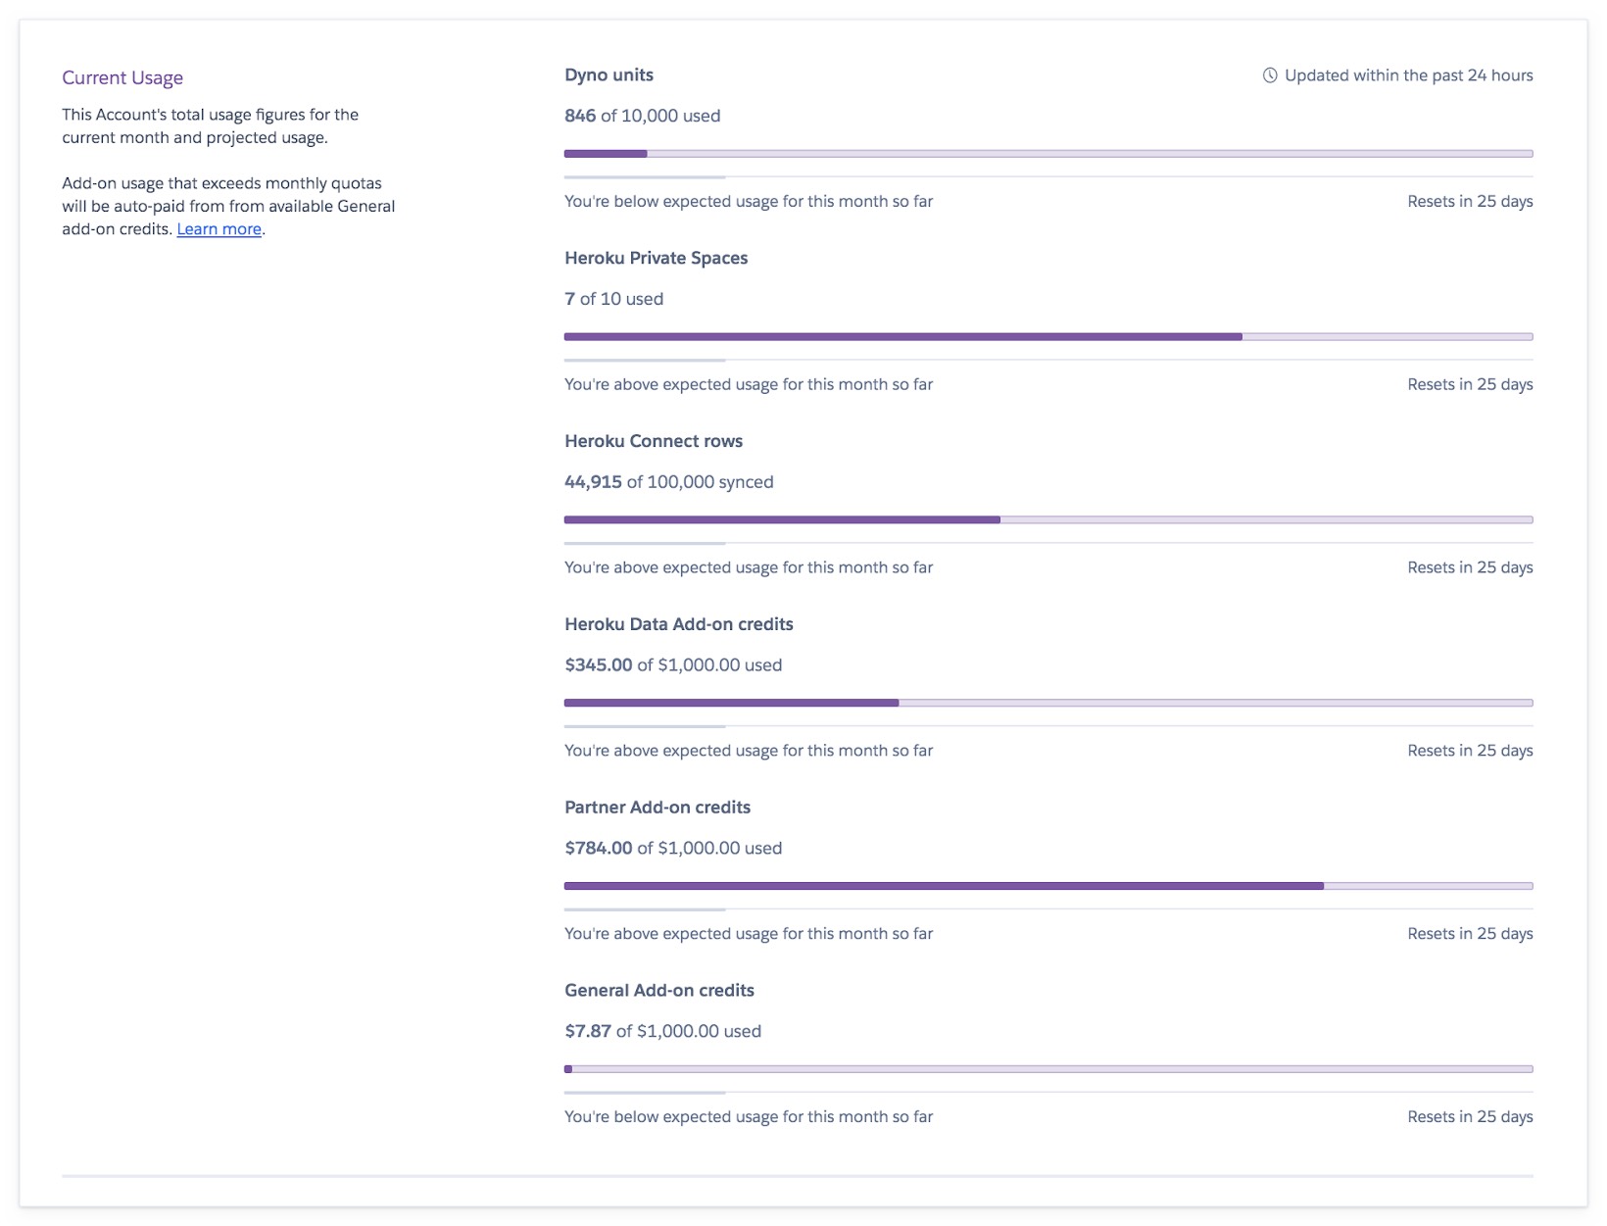Image resolution: width=1607 pixels, height=1226 pixels.
Task: Click the Heroku Connect rows progress bar
Action: pos(1047,518)
